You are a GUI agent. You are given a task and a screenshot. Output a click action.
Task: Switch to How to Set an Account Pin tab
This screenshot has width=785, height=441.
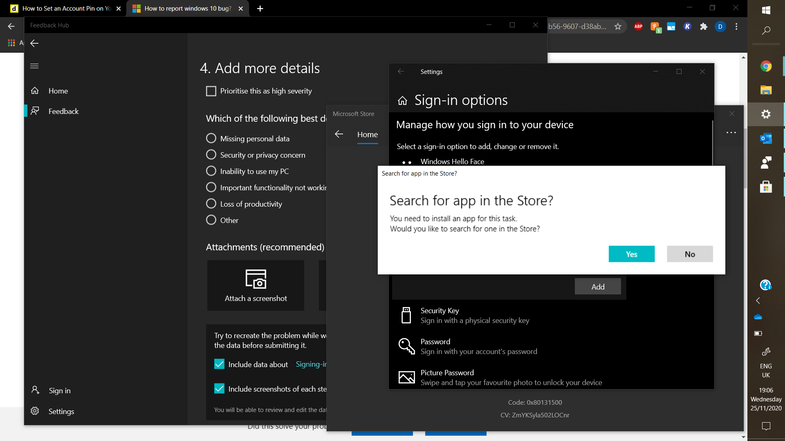[65, 8]
